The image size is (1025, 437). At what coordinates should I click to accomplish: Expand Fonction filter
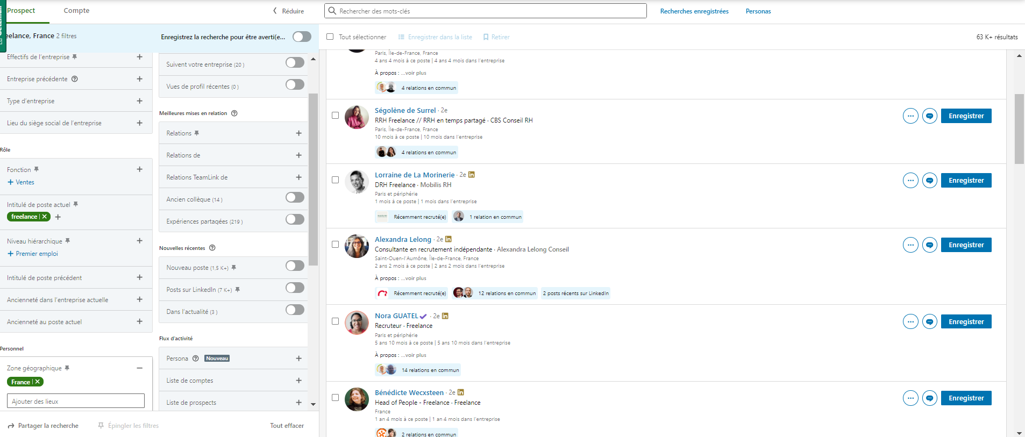(140, 169)
